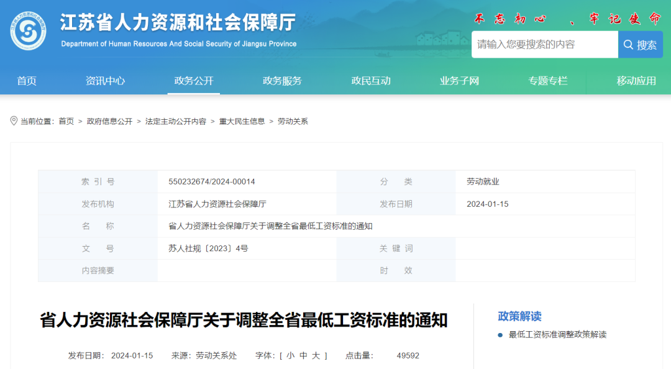Select the 政务公开 navigation tab

[x=194, y=81]
